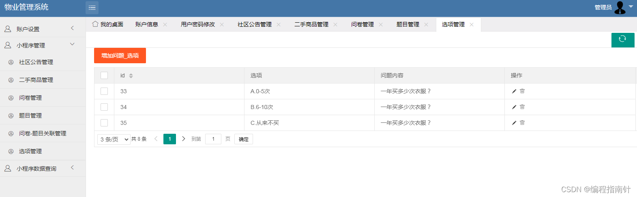Delete row 34 with the trash icon
The height and width of the screenshot is (197, 637).
click(522, 107)
